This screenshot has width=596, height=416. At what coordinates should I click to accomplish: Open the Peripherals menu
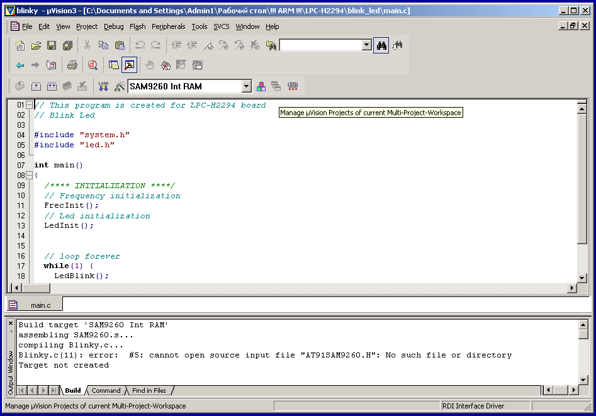[168, 26]
